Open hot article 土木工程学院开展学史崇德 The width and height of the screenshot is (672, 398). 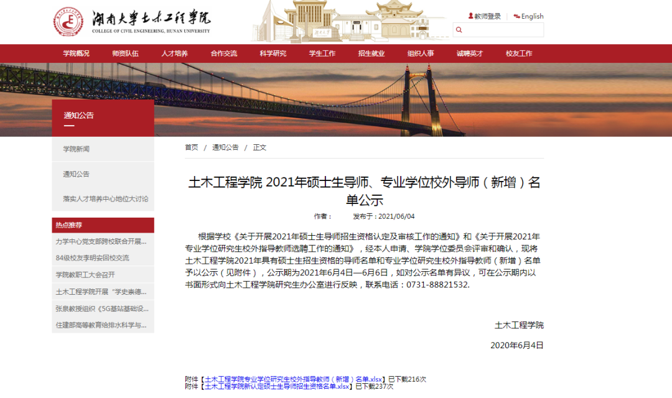[x=101, y=292]
